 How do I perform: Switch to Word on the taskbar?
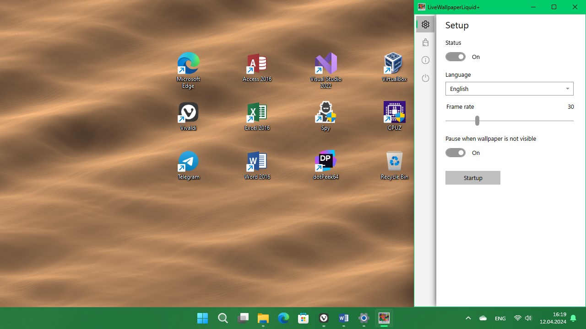point(343,318)
